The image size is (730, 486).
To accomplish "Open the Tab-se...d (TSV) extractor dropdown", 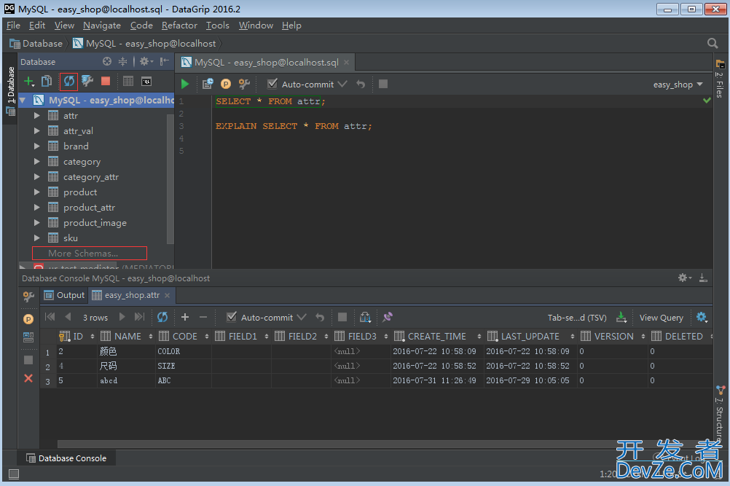I will pos(577,318).
